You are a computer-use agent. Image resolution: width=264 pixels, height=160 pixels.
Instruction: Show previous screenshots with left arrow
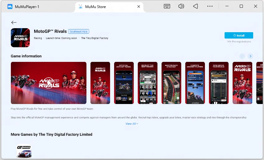242,56
